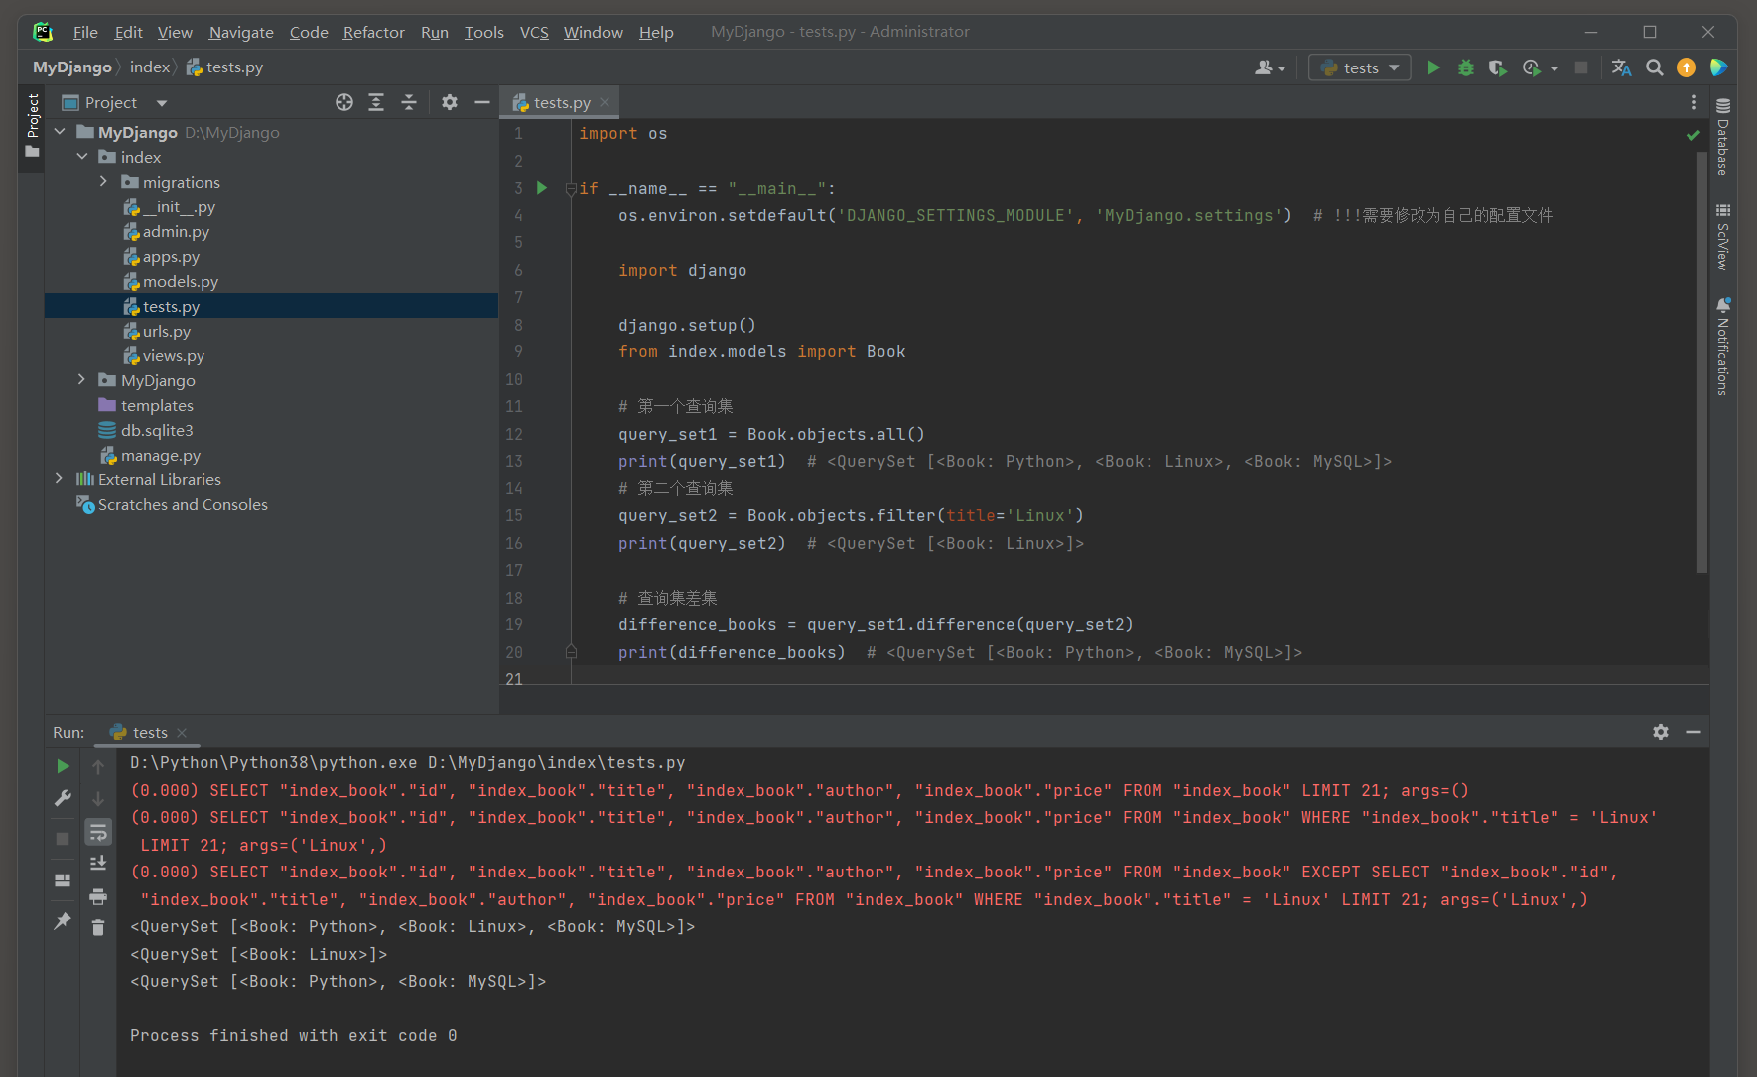Image resolution: width=1757 pixels, height=1077 pixels.
Task: Click scroll to end icon in console
Action: pos(98,864)
